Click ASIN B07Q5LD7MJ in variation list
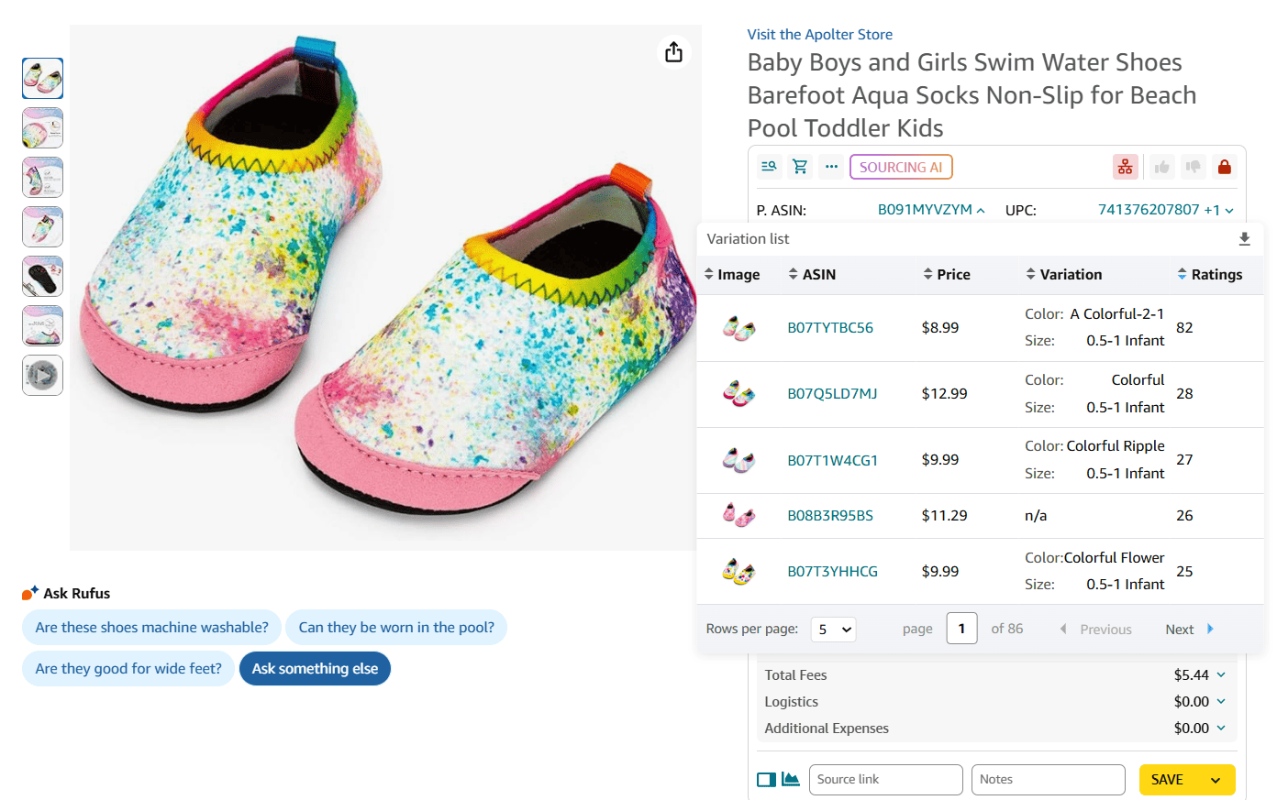The height and width of the screenshot is (800, 1277). [x=832, y=394]
